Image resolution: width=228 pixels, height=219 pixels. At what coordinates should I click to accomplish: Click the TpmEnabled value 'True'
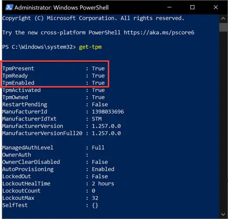98,83
